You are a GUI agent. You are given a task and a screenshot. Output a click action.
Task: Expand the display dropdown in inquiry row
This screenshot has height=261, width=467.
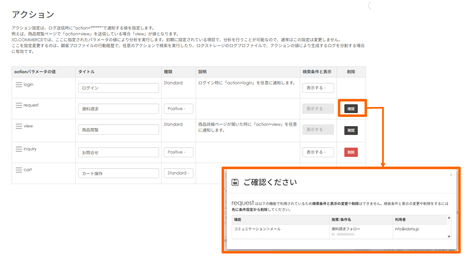click(318, 152)
